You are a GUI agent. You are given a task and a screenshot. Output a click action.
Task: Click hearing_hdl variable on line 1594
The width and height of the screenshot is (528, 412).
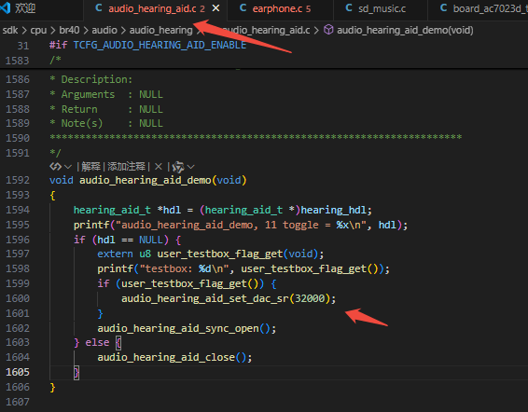coord(333,210)
